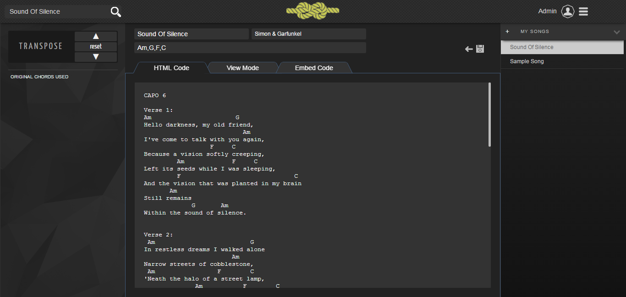
Task: Click the code editor vertical scrollbar
Action: pos(489,115)
